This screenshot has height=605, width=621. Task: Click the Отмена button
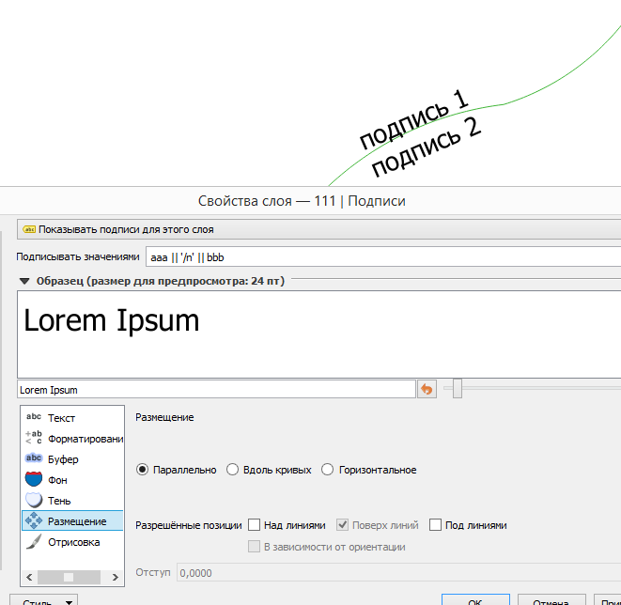tap(551, 599)
